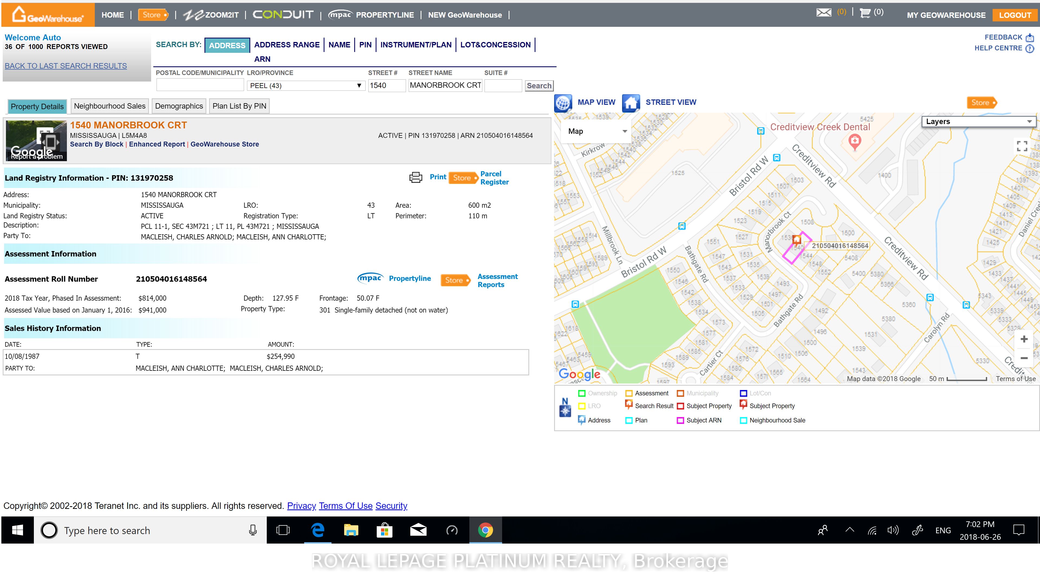This screenshot has height=585, width=1040.
Task: Click the Search button
Action: [x=539, y=86]
